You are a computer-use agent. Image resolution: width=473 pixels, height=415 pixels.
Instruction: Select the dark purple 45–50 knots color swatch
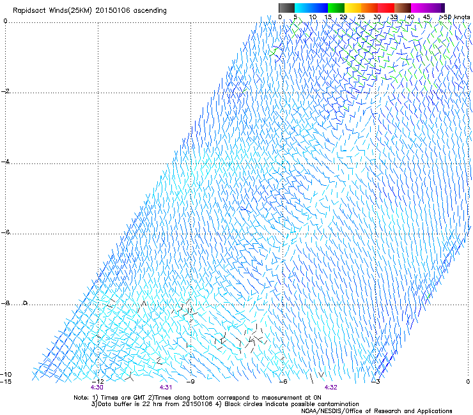pyautogui.click(x=436, y=8)
